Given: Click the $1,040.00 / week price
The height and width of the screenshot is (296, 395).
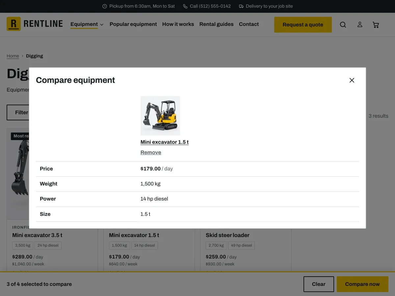Looking at the screenshot, I should (28, 264).
